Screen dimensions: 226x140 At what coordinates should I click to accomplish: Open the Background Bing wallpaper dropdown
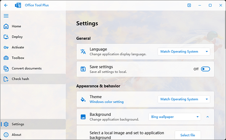tap(175, 117)
